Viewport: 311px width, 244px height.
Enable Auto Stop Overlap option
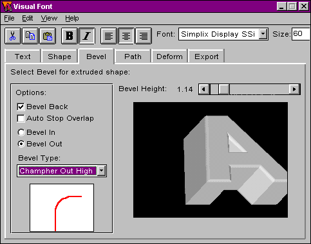pos(21,118)
